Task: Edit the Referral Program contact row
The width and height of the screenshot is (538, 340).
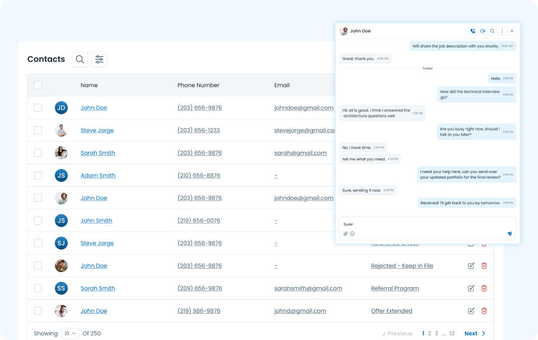Action: click(471, 288)
